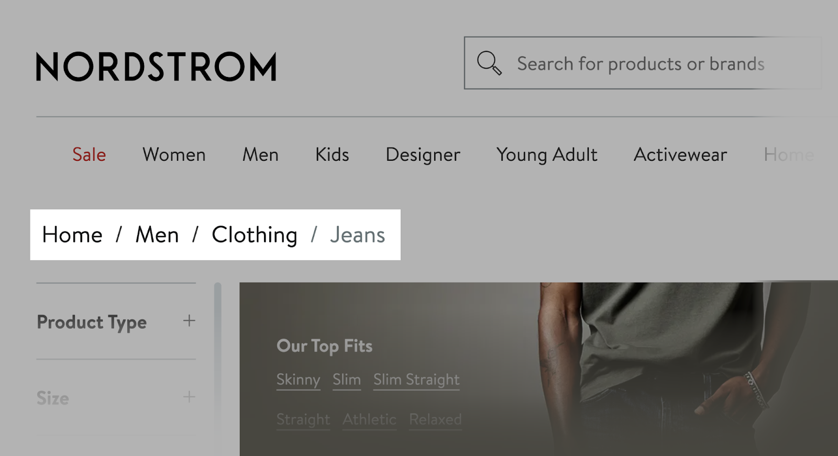The image size is (838, 456).
Task: Open the Women menu
Action: tap(173, 154)
